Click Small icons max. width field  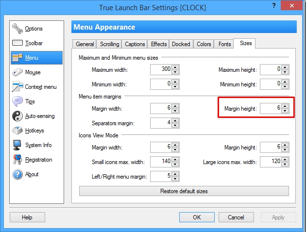(x=161, y=162)
